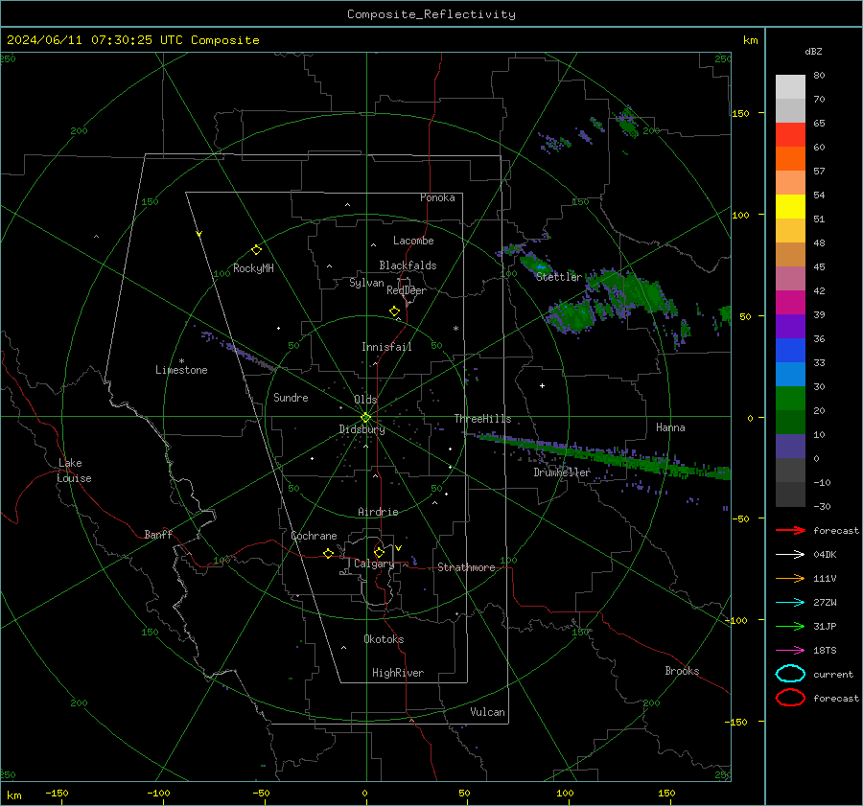Click the radar site marker at Didsbury center

pyautogui.click(x=365, y=418)
